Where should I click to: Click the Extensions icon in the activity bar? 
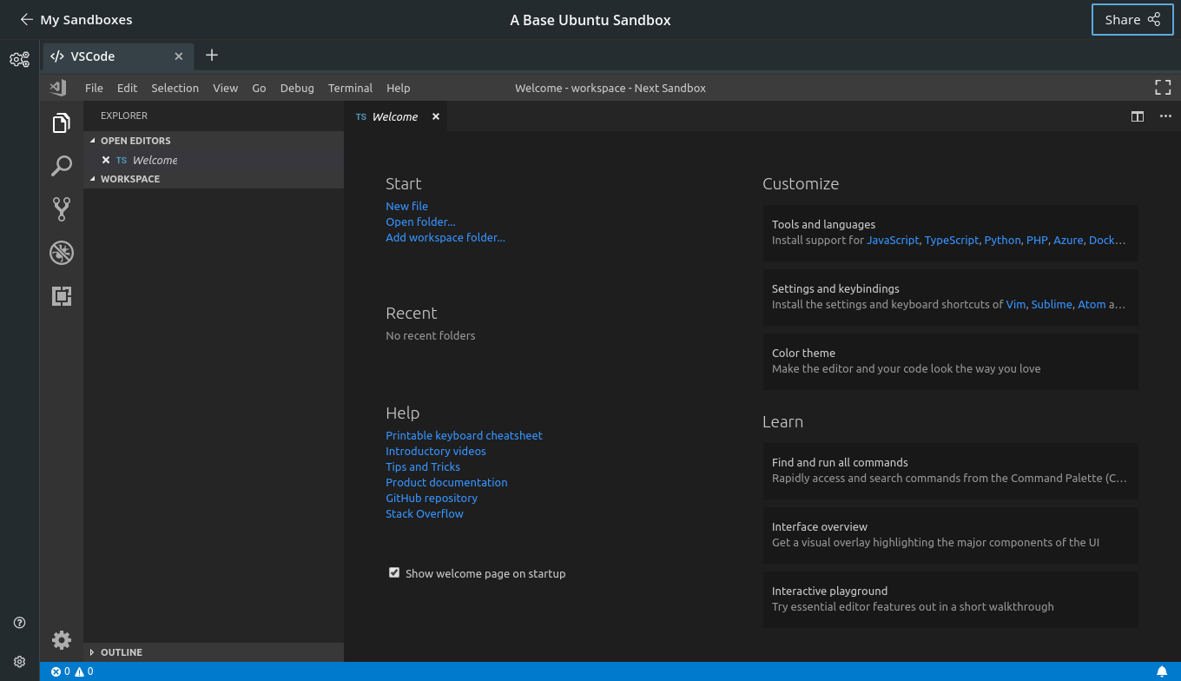61,295
